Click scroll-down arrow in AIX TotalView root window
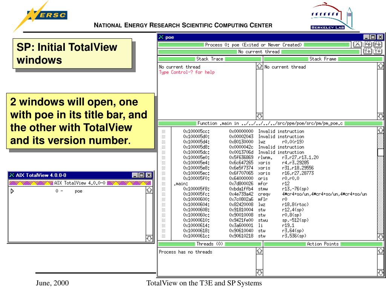The height and width of the screenshot is (289, 386). [x=149, y=238]
